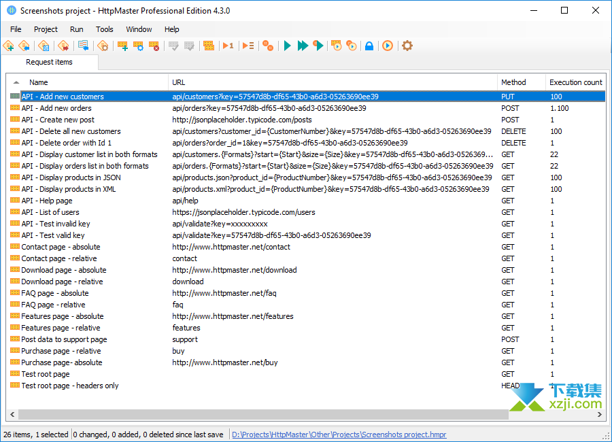Click the double teal play icon
612x442 pixels.
click(303, 46)
